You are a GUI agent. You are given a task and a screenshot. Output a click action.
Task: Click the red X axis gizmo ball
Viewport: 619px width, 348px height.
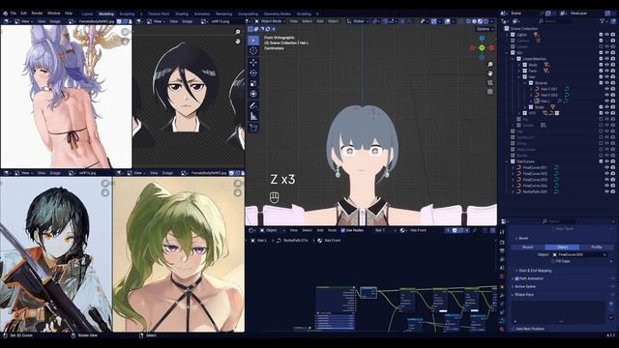point(491,47)
